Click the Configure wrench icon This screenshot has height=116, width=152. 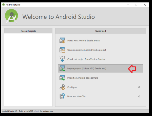[62, 87]
